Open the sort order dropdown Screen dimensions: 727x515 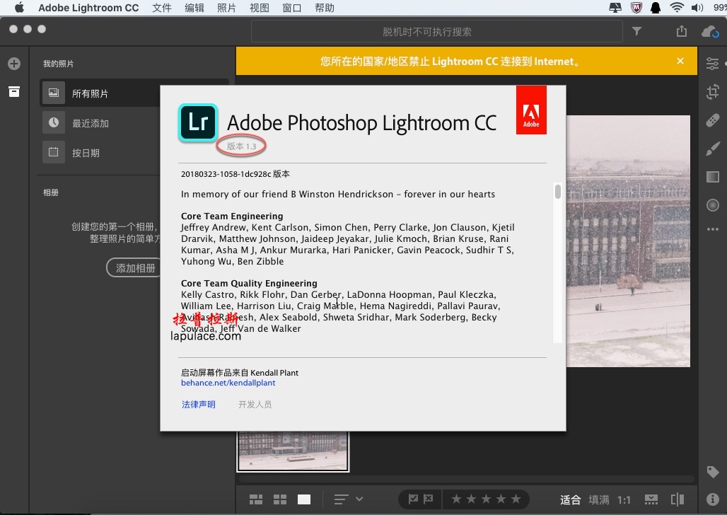tap(348, 499)
